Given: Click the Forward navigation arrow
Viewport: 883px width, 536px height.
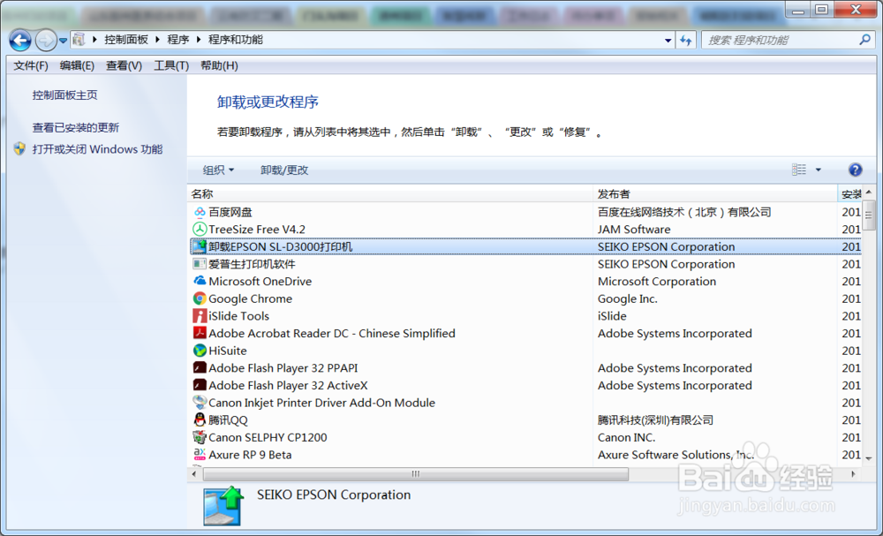Looking at the screenshot, I should (46, 40).
